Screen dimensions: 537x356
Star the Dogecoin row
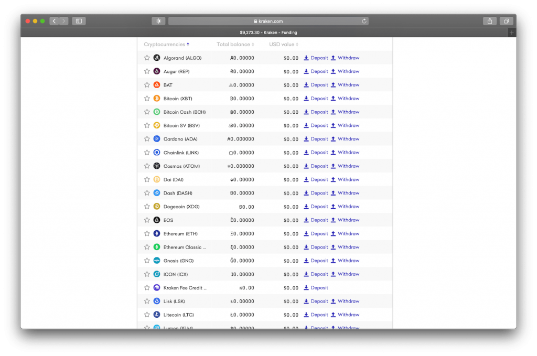click(x=147, y=207)
